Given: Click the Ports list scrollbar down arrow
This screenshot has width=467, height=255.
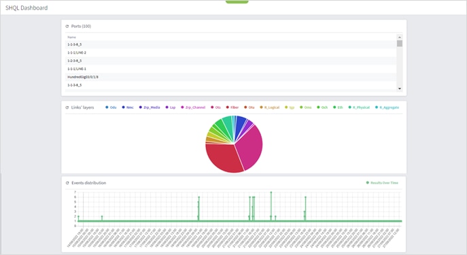Looking at the screenshot, I should tap(400, 88).
